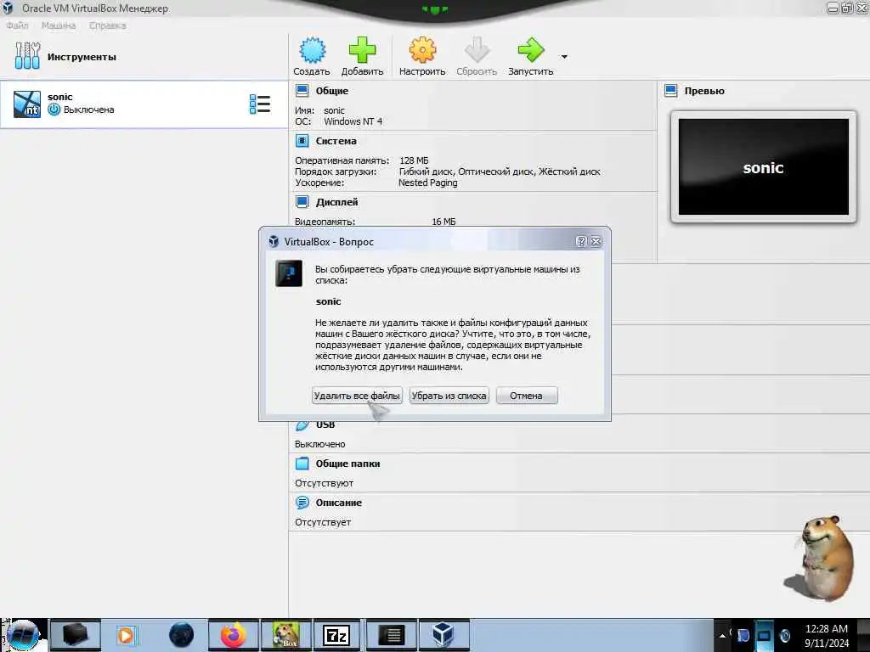Close the VirtualBox - Вопрос dialog

[x=596, y=241]
